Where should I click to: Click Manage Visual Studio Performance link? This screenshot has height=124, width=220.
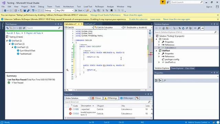106,15
